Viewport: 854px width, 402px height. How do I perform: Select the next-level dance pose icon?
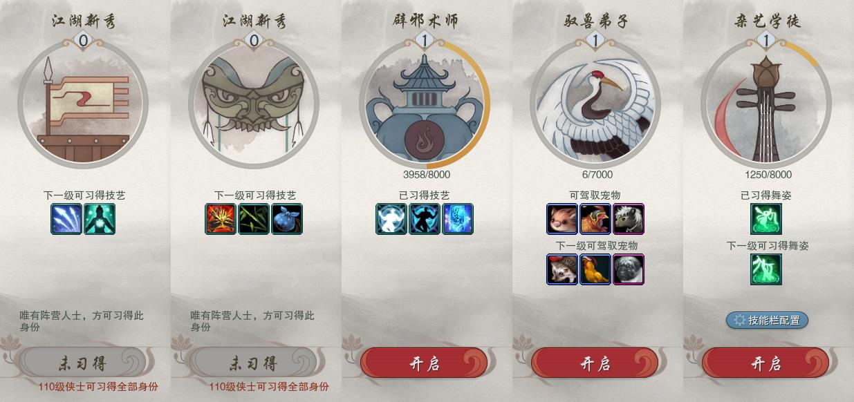pyautogui.click(x=766, y=269)
